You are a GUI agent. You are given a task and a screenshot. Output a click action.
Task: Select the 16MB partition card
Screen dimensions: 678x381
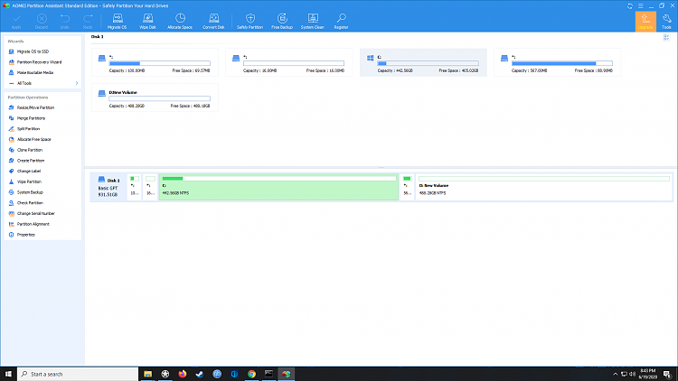289,62
